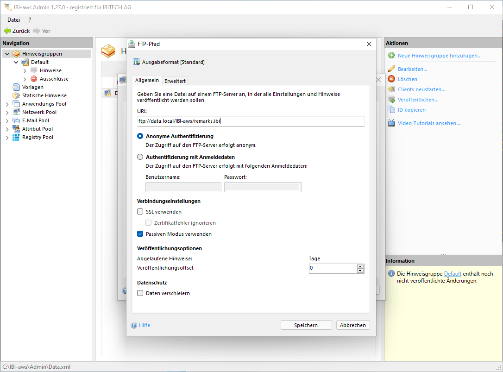This screenshot has height=372, width=503.
Task: Click the E-Mail Pool icon
Action: click(16, 120)
